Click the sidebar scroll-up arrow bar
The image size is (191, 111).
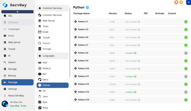17,12
